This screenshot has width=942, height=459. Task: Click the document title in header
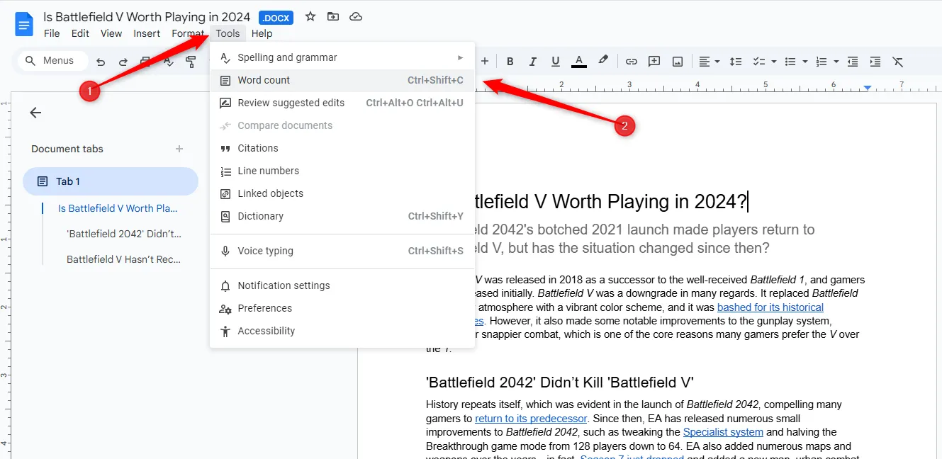[147, 16]
